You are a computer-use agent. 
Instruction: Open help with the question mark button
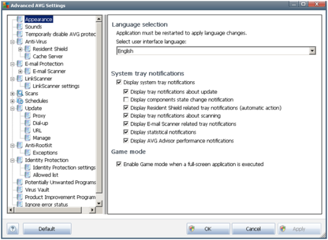[x=13, y=228]
